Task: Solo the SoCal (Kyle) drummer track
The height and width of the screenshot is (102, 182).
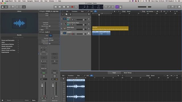Action: [70, 29]
